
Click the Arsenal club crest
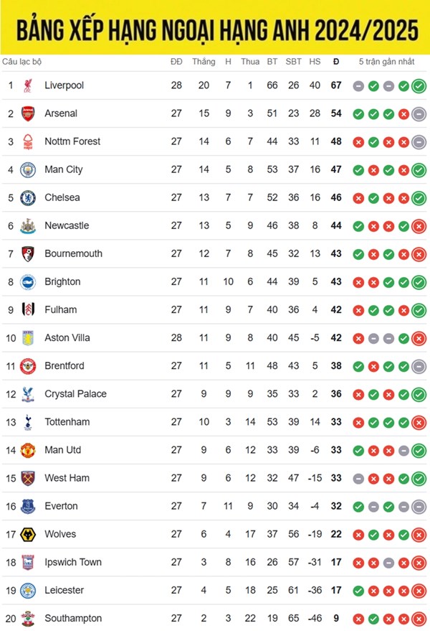pyautogui.click(x=28, y=114)
